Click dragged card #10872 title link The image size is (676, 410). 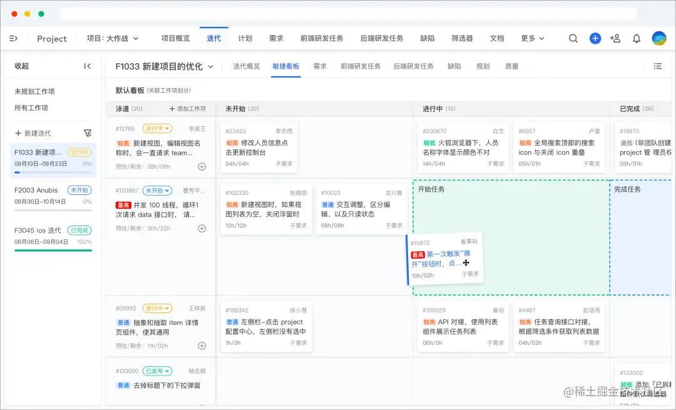pos(441,258)
